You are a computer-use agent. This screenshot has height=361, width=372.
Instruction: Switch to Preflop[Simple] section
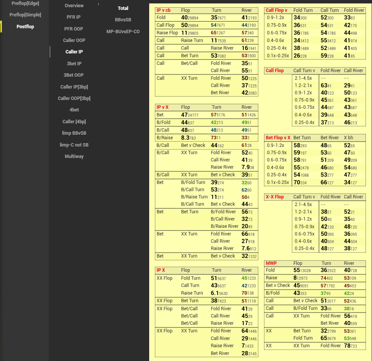click(x=25, y=15)
